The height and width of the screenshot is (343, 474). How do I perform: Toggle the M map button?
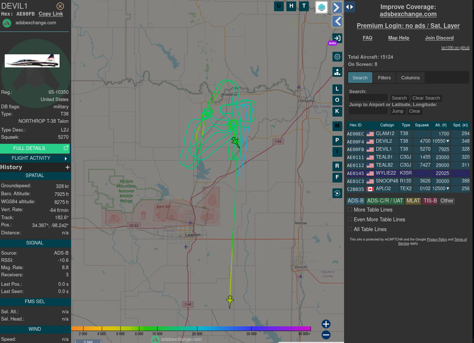click(x=337, y=126)
